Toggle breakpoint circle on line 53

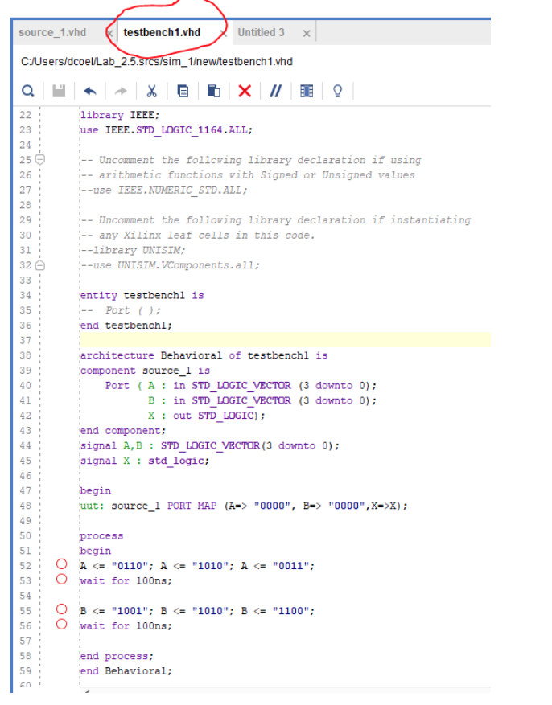[62, 579]
